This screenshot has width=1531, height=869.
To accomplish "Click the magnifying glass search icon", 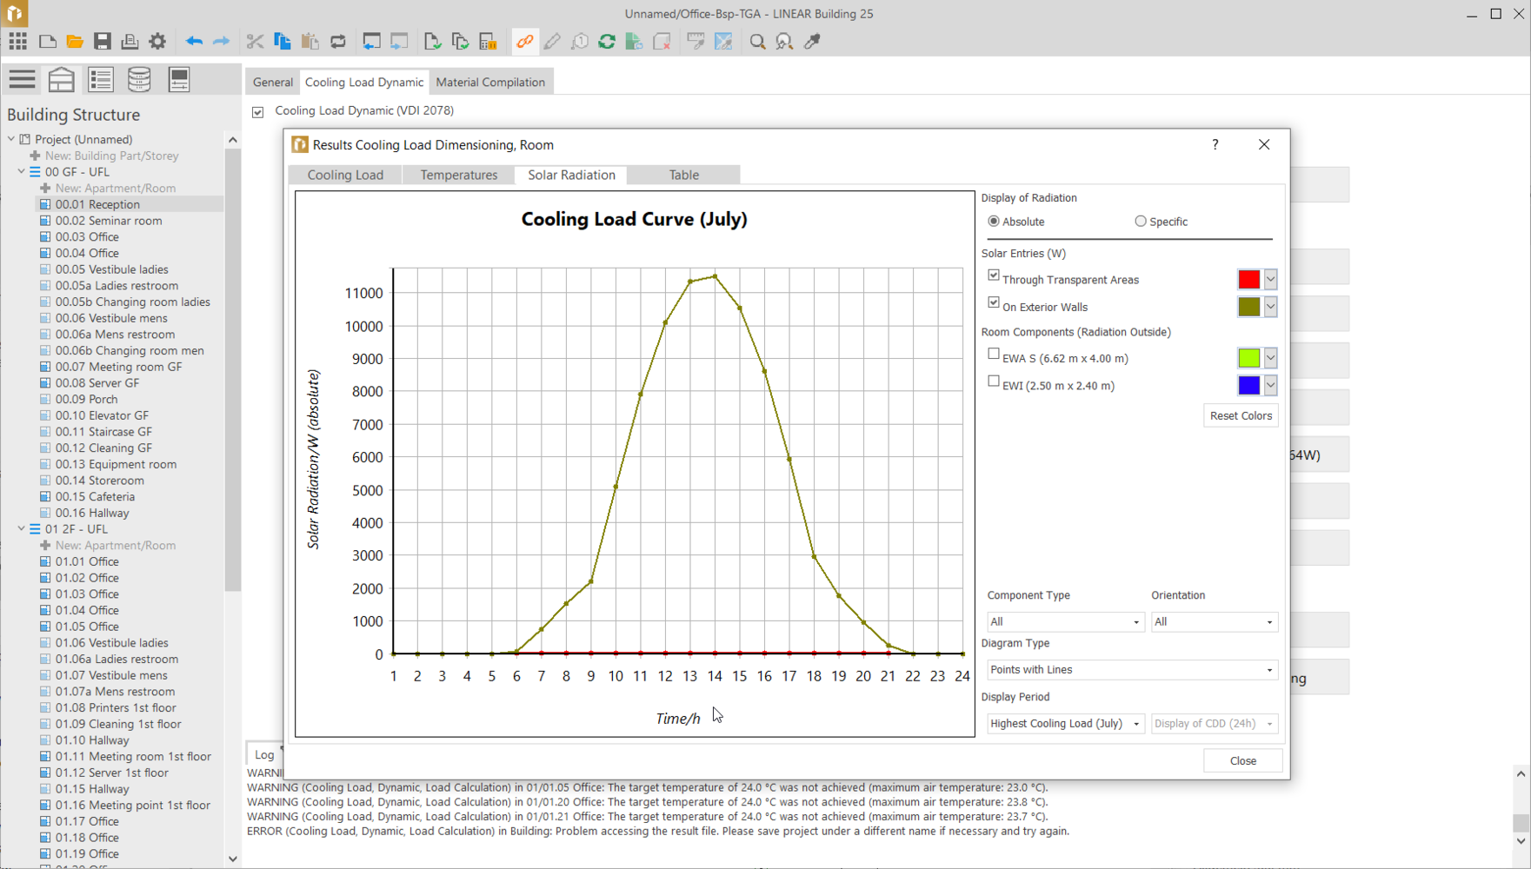I will tap(757, 41).
